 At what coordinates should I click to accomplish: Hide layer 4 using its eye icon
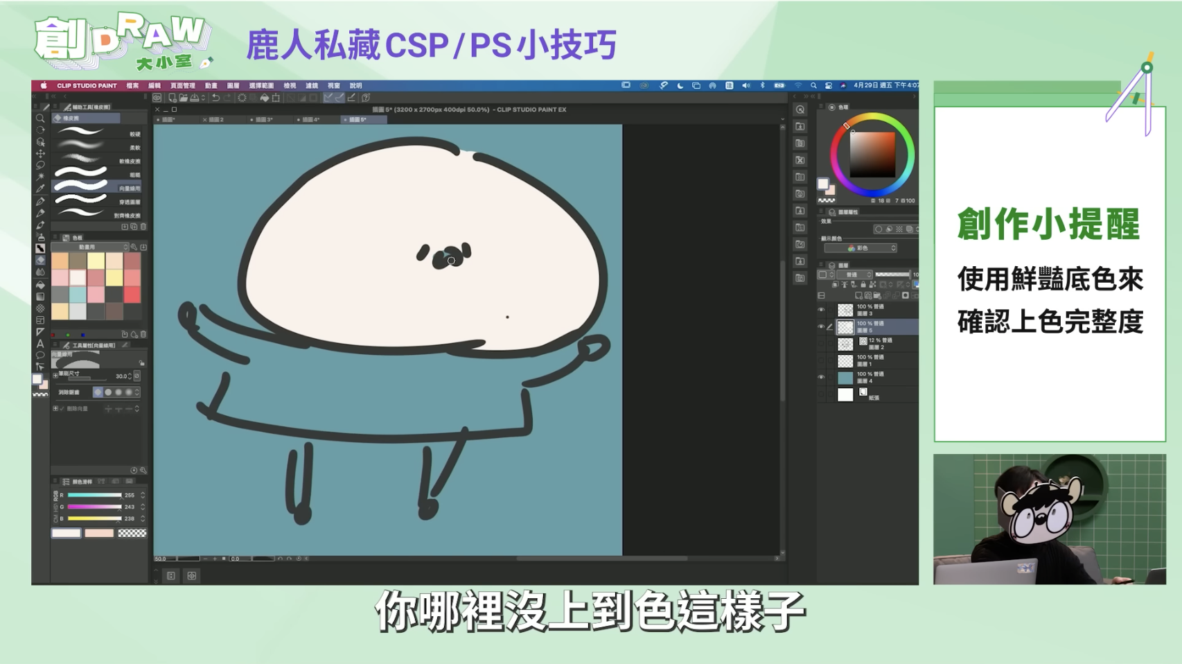click(x=821, y=377)
